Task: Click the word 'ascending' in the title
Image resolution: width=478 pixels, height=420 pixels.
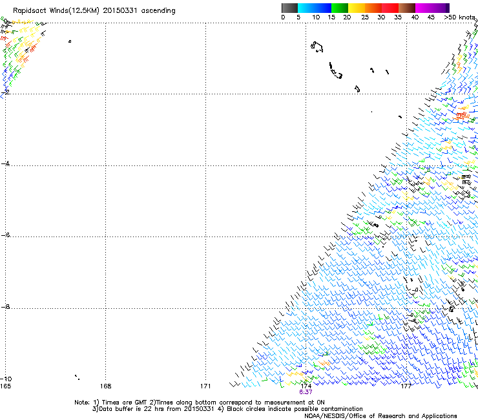Action: tap(158, 11)
